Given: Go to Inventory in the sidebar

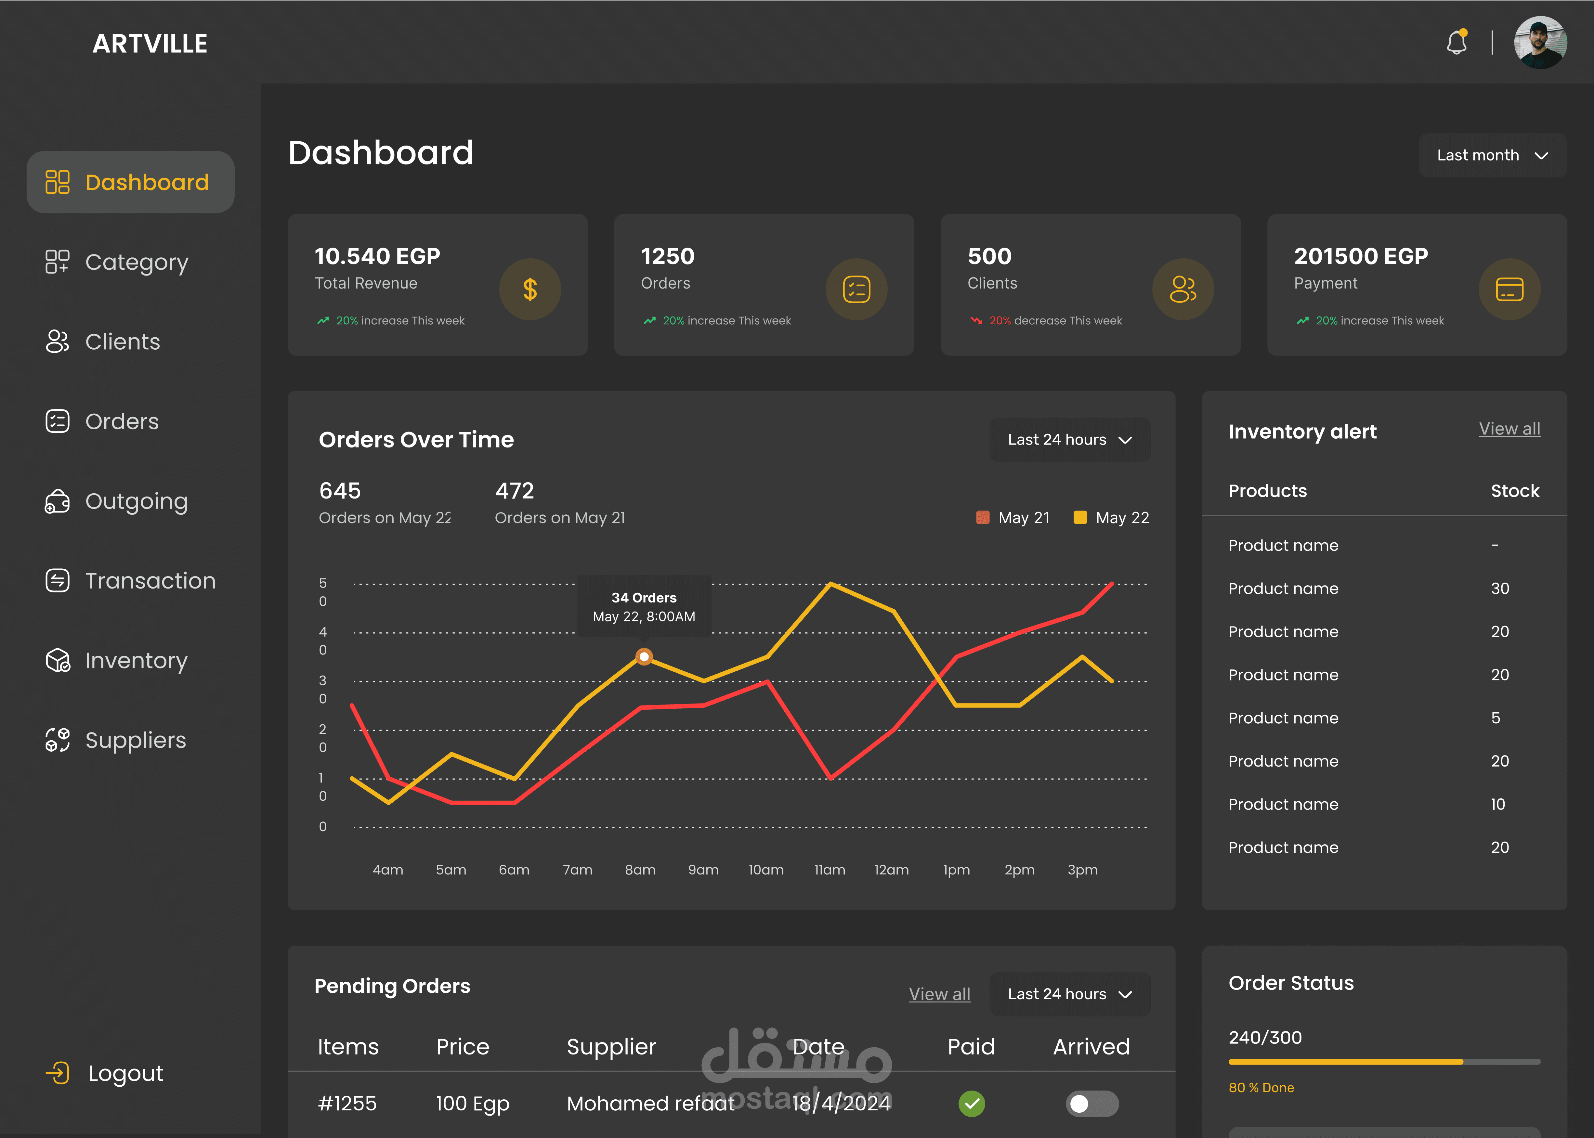Looking at the screenshot, I should pyautogui.click(x=136, y=660).
